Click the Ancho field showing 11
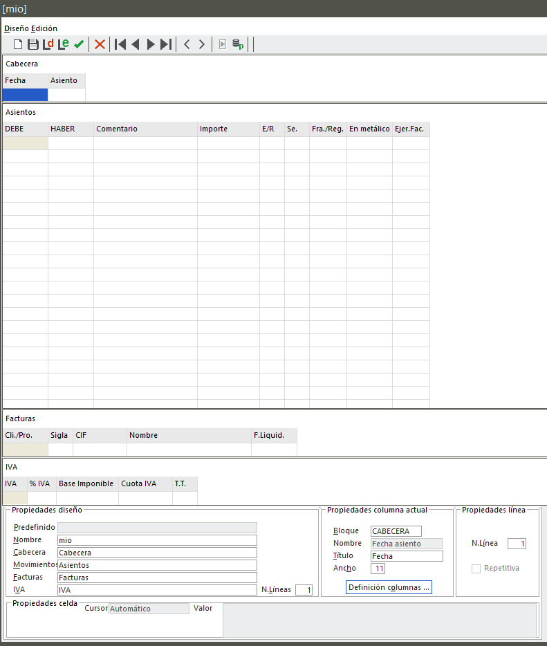 coord(378,569)
